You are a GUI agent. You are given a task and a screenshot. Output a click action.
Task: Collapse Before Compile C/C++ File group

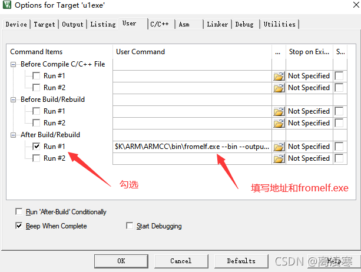coord(14,64)
